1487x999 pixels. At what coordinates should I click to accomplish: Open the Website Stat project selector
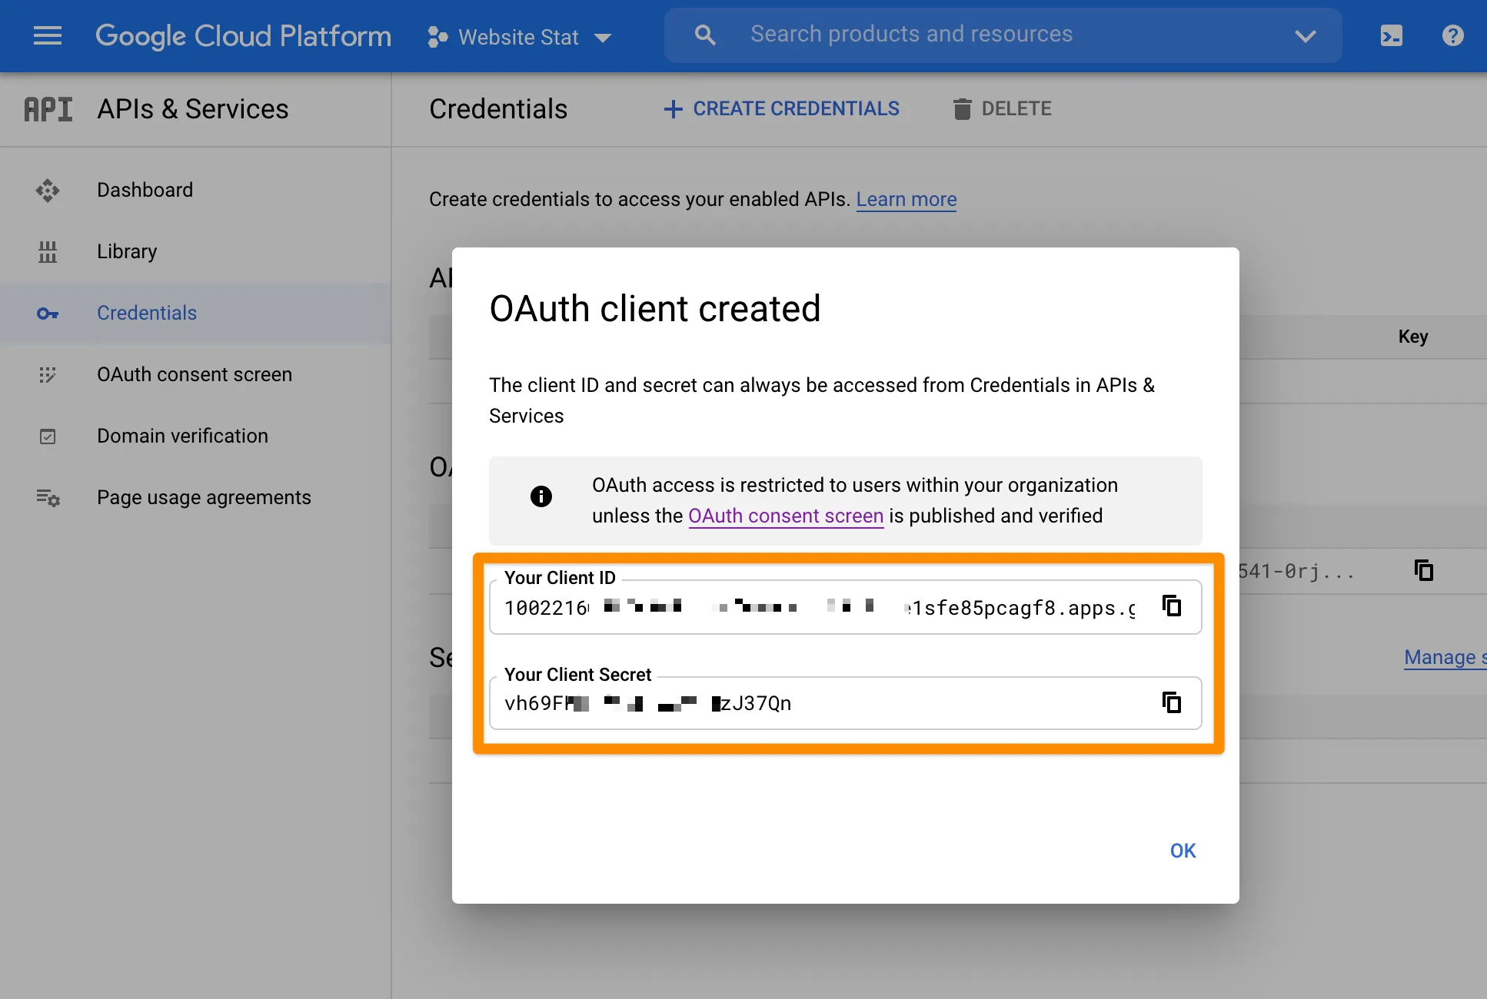[x=520, y=37]
